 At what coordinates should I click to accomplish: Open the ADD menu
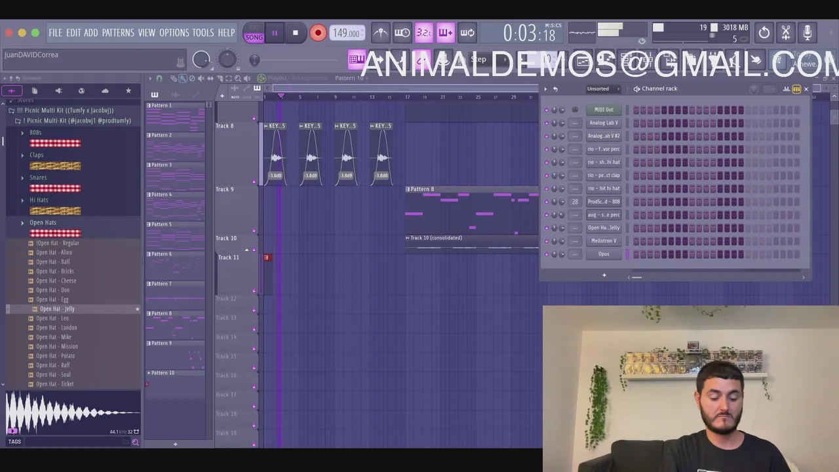(x=91, y=33)
